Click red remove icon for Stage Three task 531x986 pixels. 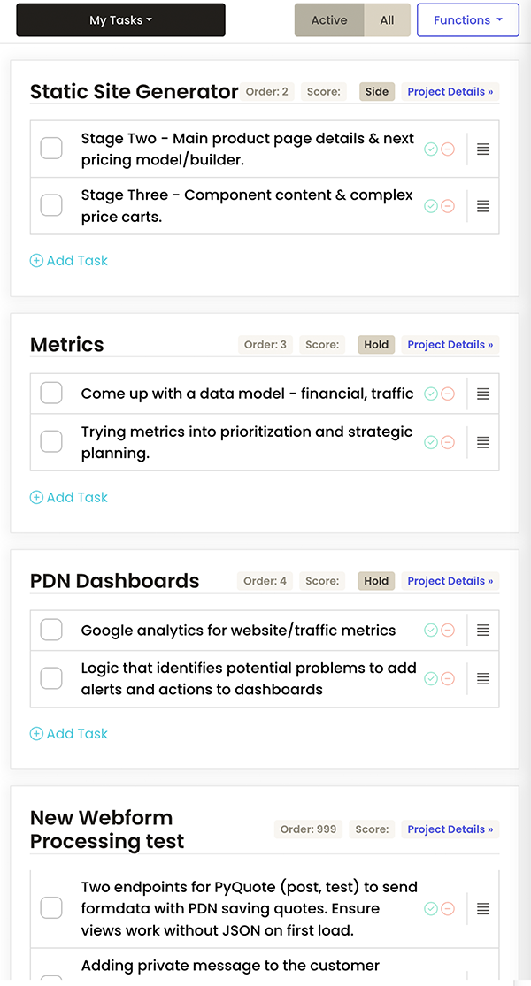tap(448, 206)
